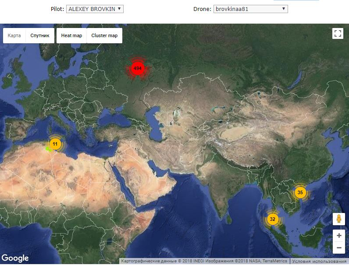Click the yellow 32 cluster marker
The width and height of the screenshot is (349, 265).
coord(273,219)
